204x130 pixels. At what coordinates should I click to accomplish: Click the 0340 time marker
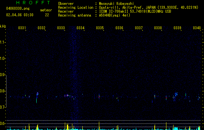click(x=197, y=28)
